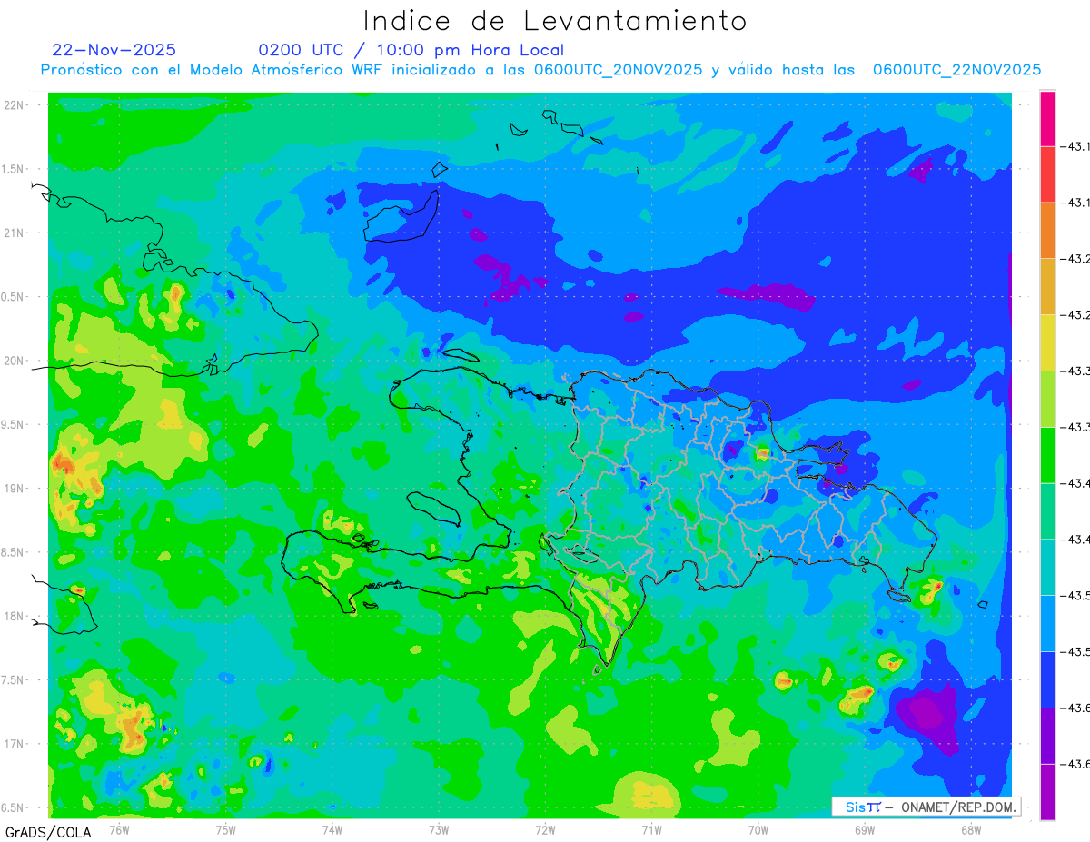The image size is (1090, 842).
Task: Click the "21N" latitude label
Action: click(15, 233)
